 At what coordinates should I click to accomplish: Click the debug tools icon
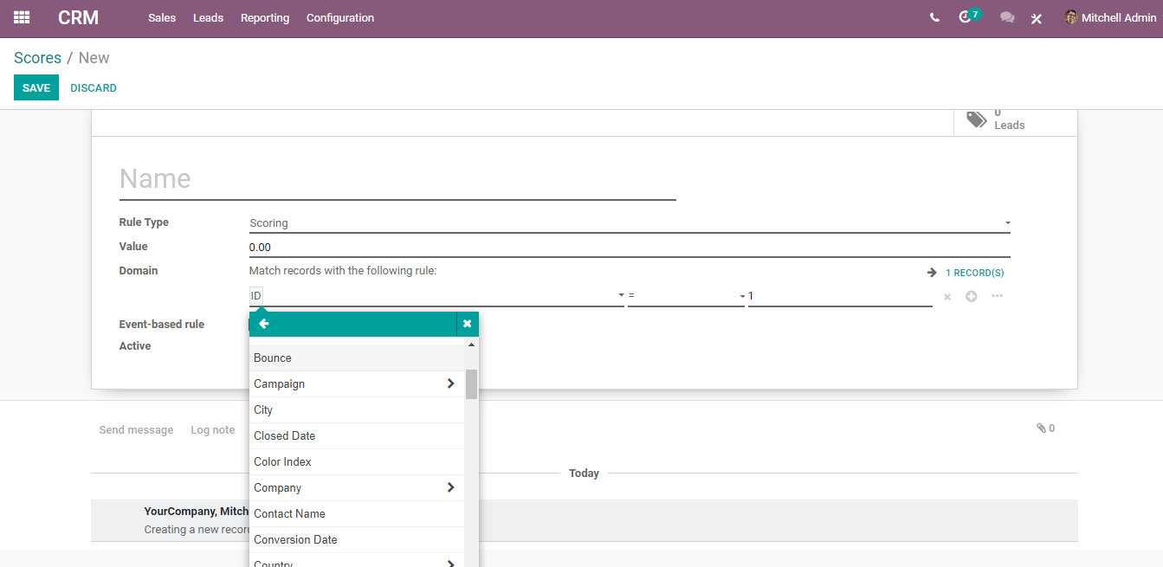(1037, 18)
